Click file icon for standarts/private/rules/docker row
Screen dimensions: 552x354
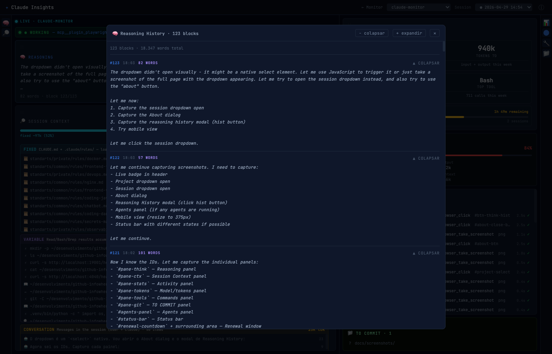pyautogui.click(x=26, y=159)
